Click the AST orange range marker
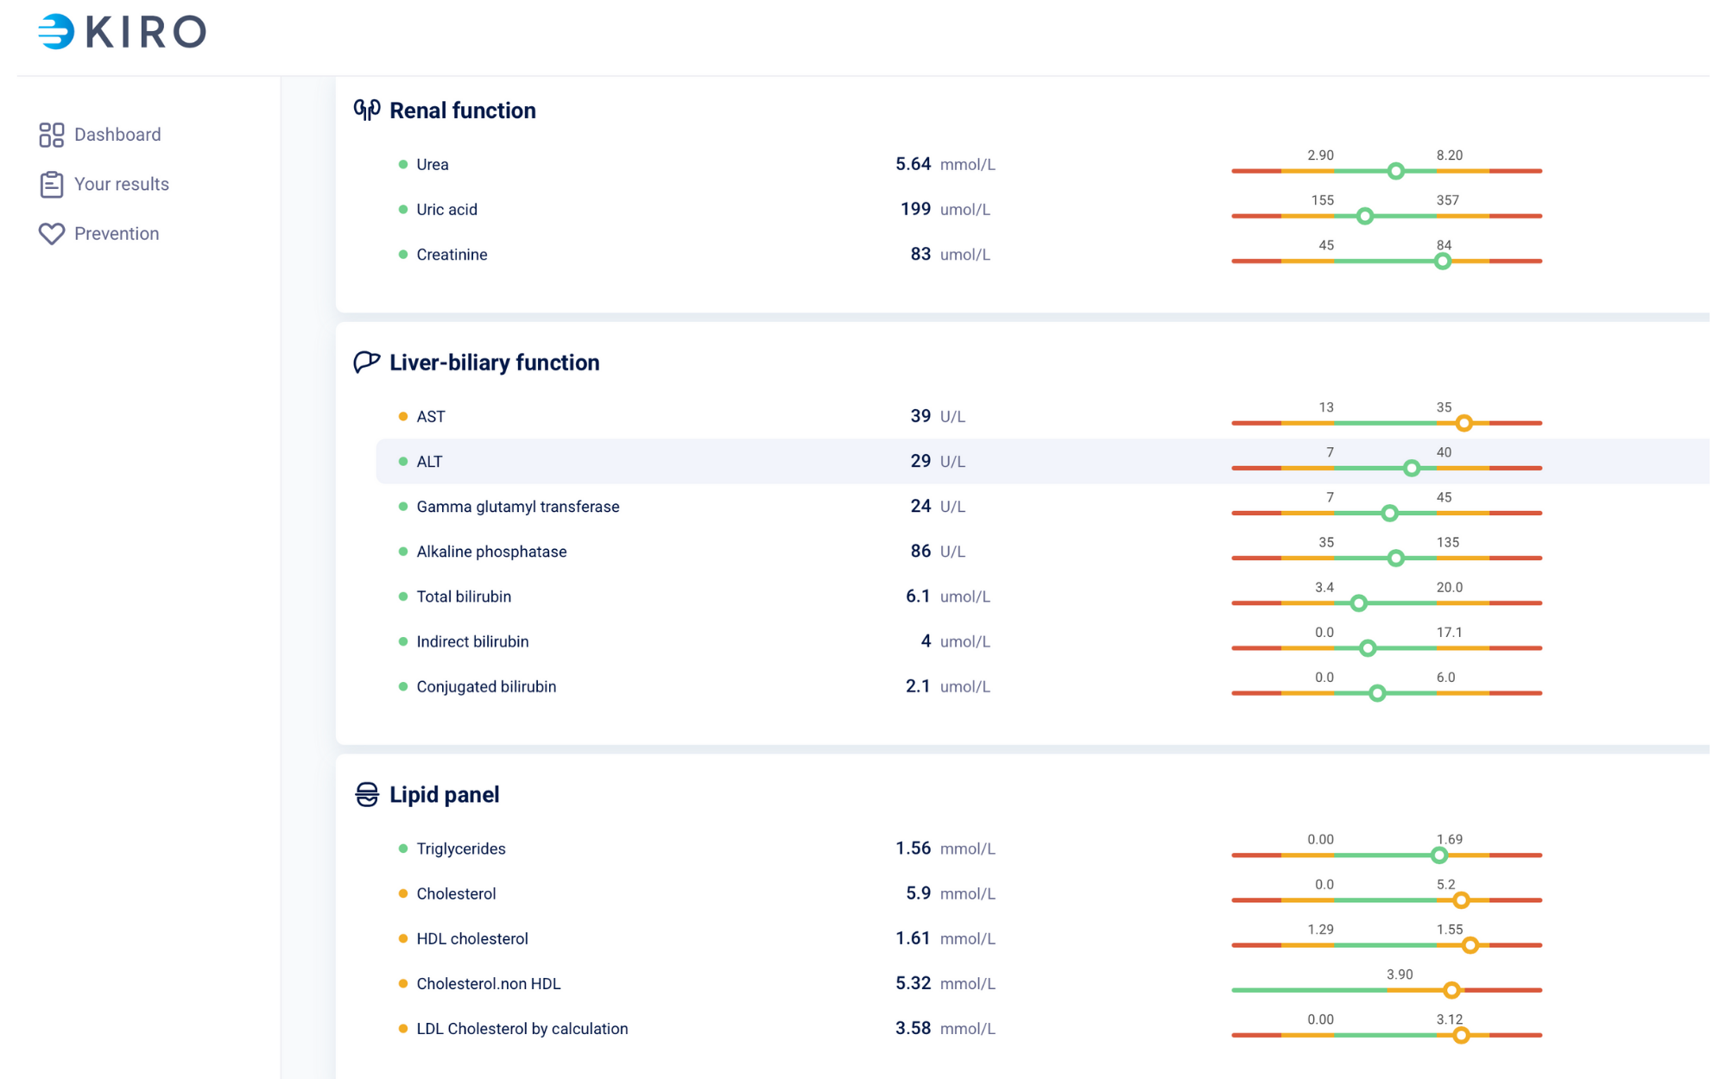The height and width of the screenshot is (1079, 1726). pos(1464,423)
